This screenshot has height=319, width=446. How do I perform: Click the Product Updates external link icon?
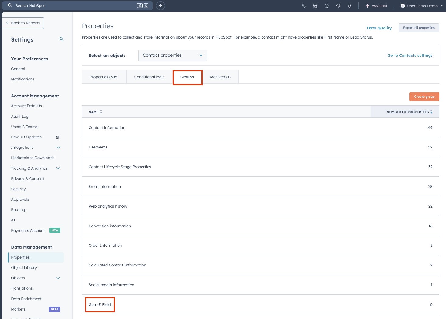tap(58, 137)
